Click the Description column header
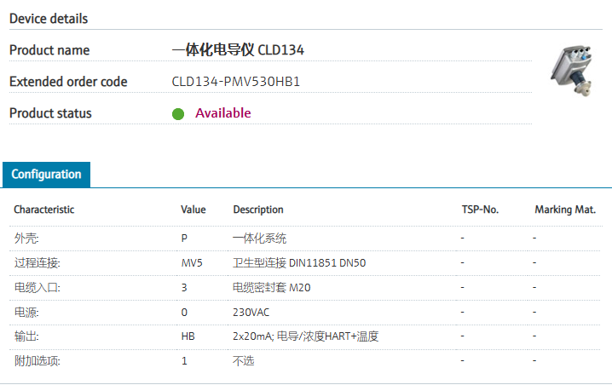The height and width of the screenshot is (385, 612). pyautogui.click(x=257, y=210)
